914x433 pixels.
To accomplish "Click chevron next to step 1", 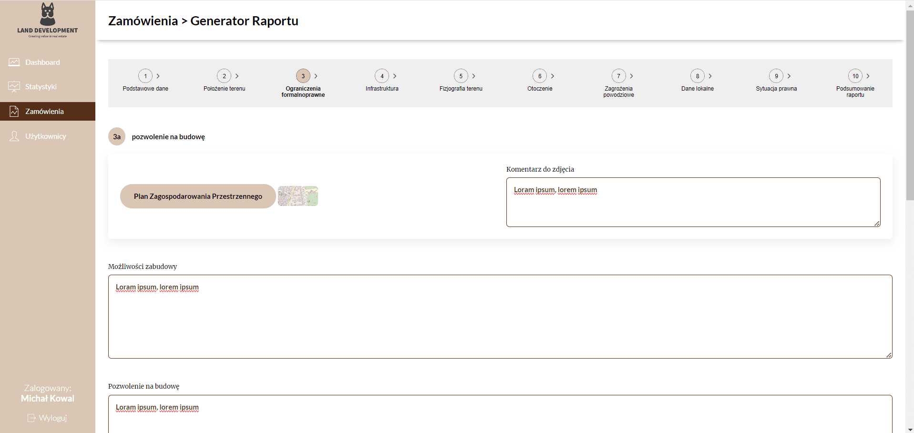I will click(158, 76).
